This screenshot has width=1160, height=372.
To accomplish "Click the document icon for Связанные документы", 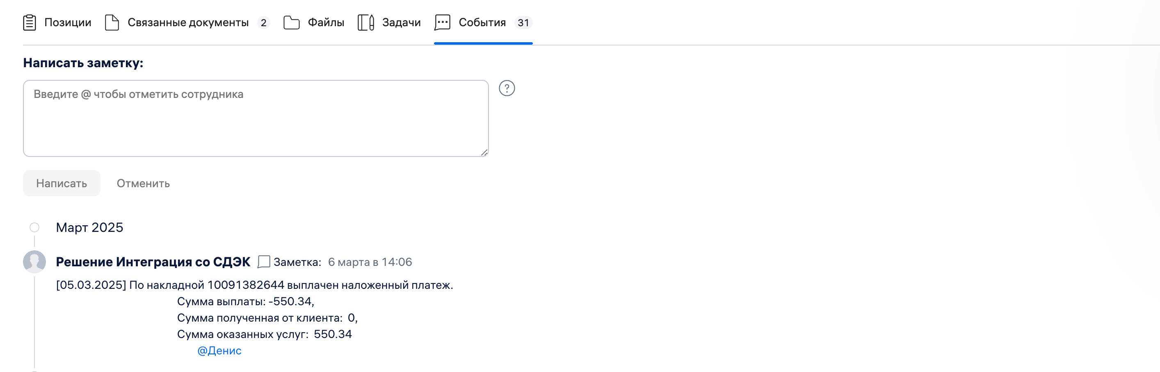I will pos(112,23).
